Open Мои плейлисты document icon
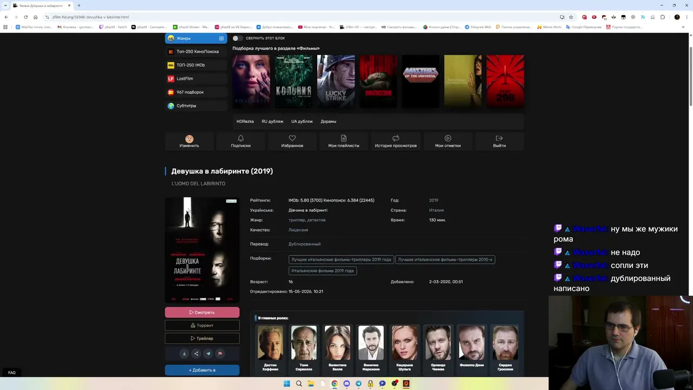 343,138
